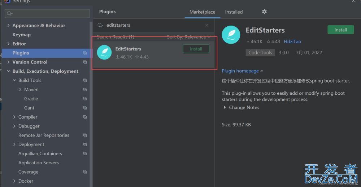This screenshot has height=187, width=361.
Task: Install EditStarters from search results list
Action: click(196, 49)
